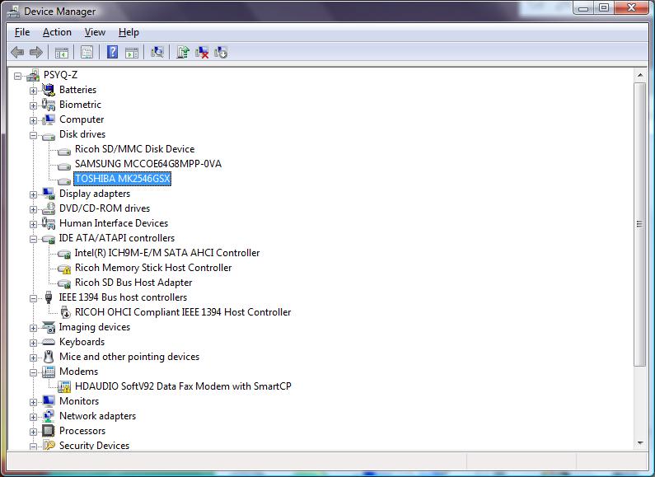
Task: Collapse the PSYQ-Z root node
Action: 17,76
